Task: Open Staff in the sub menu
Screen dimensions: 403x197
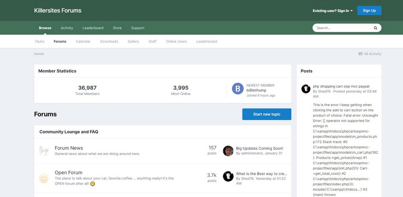Action: point(152,41)
